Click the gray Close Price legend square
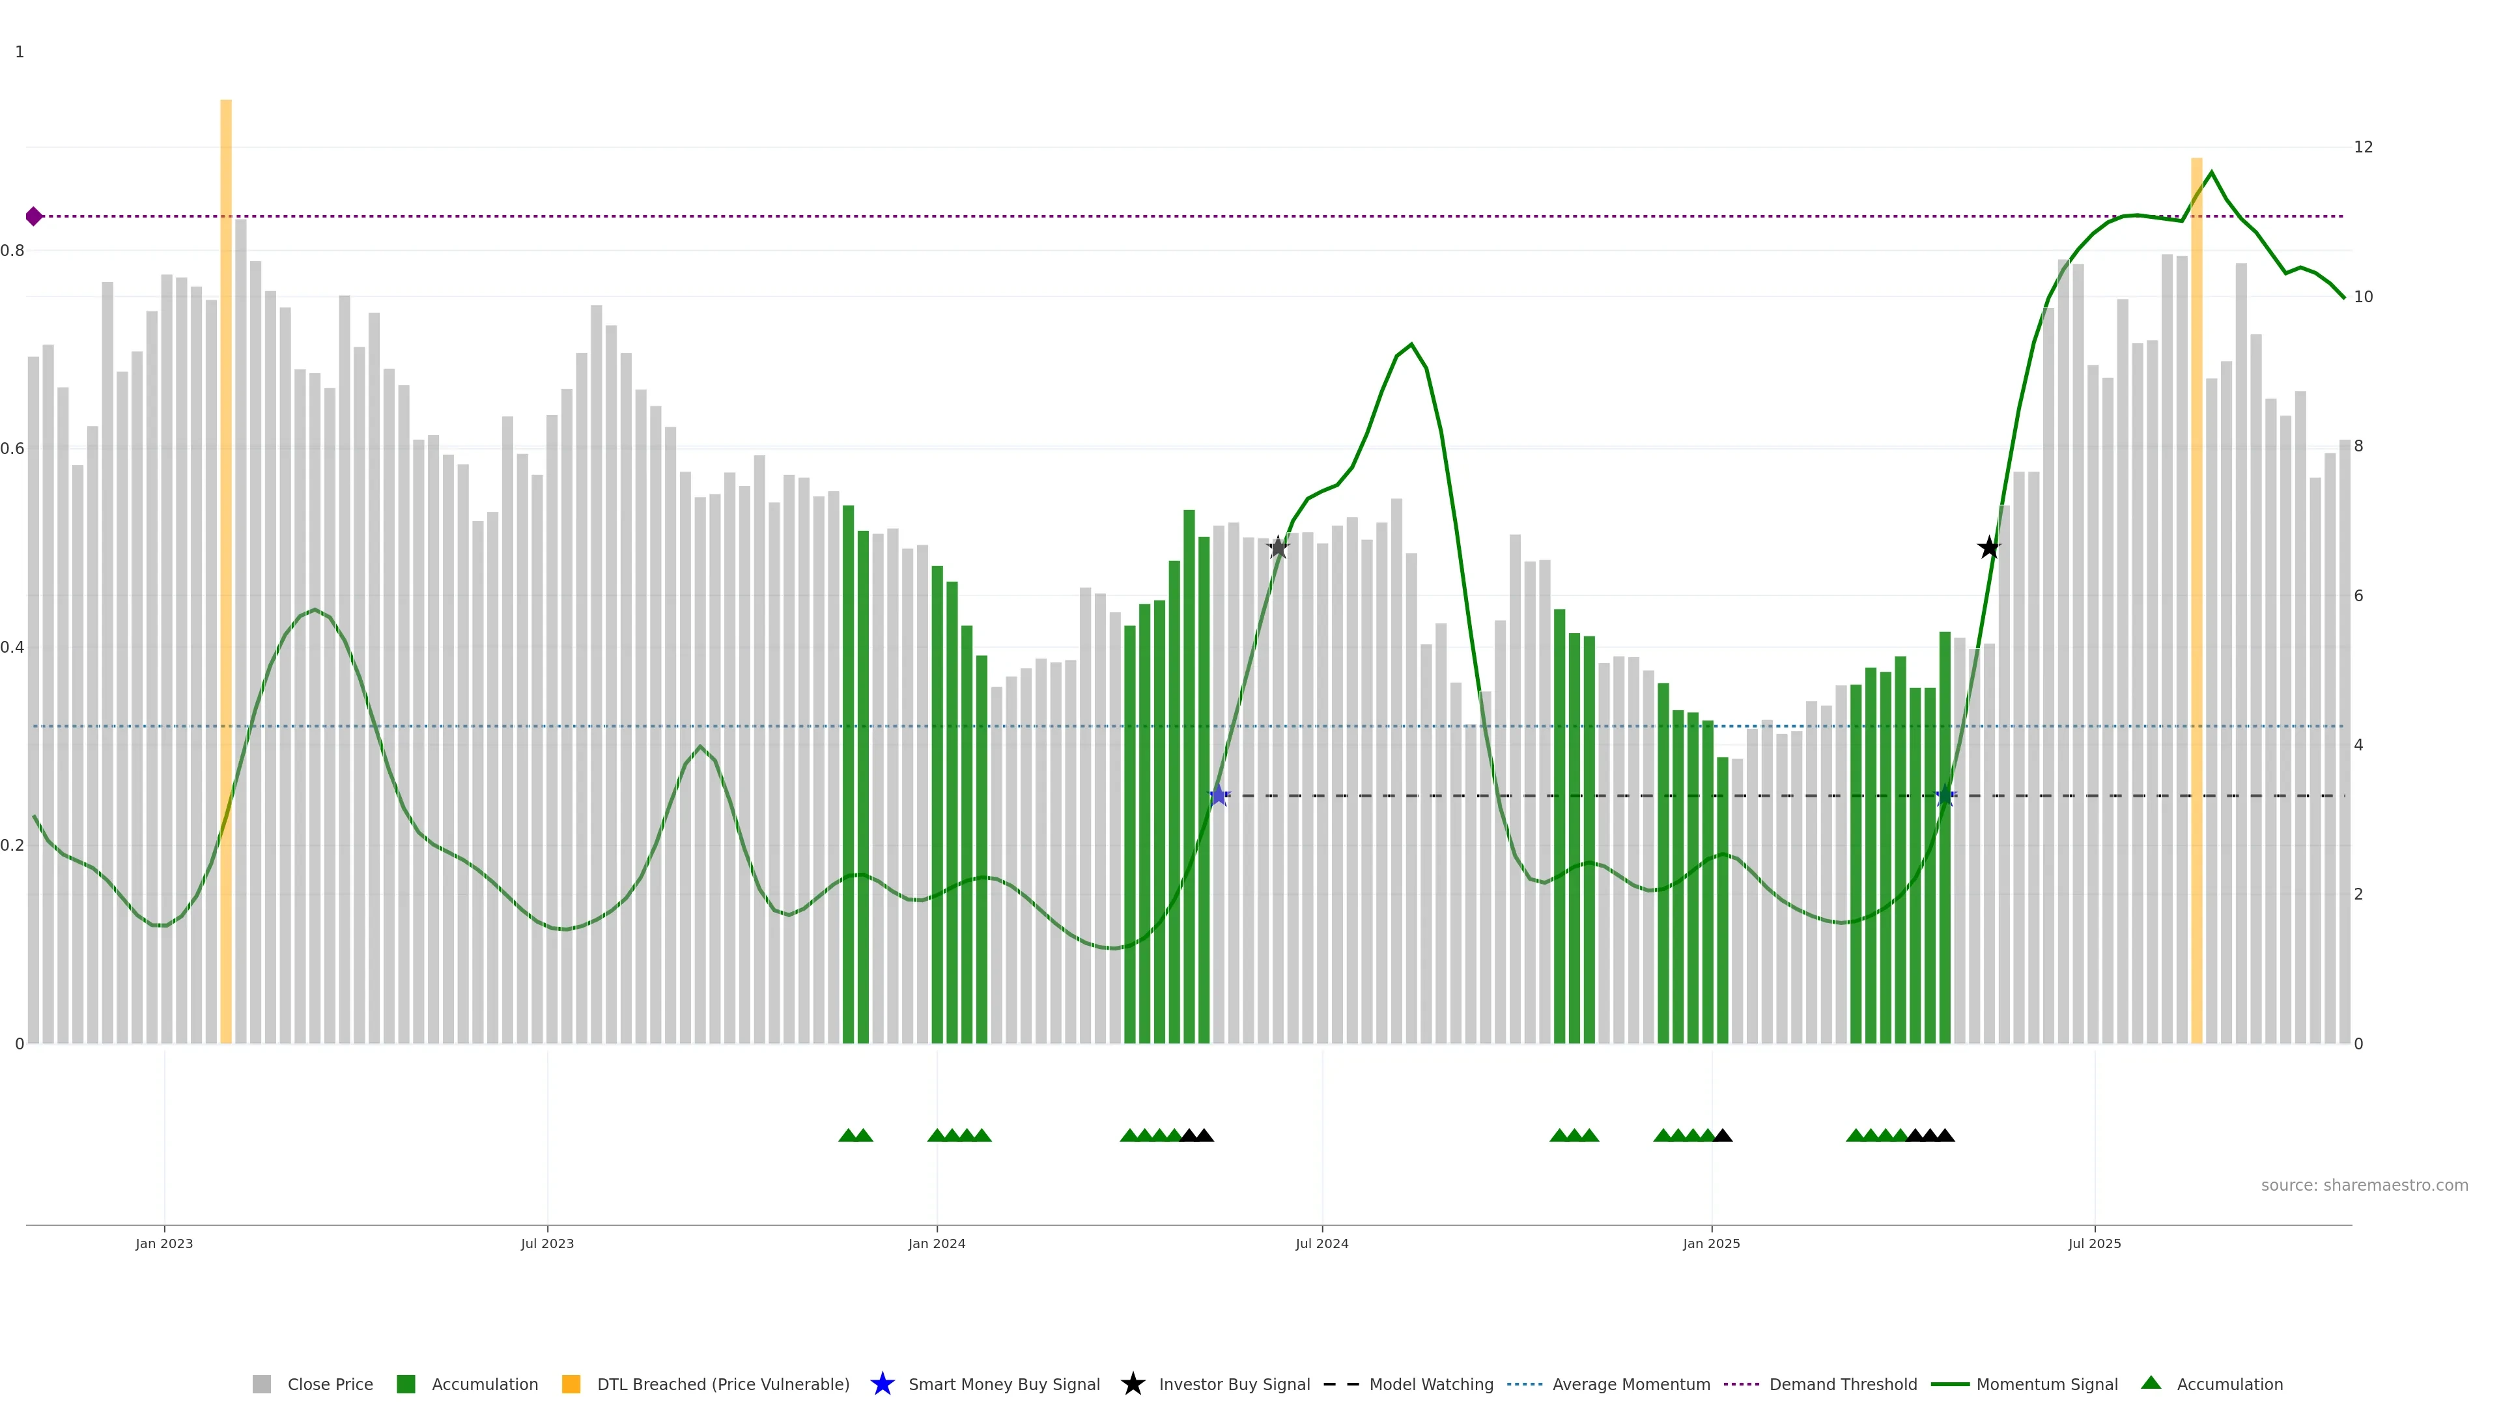This screenshot has width=2501, height=1407. [x=262, y=1384]
